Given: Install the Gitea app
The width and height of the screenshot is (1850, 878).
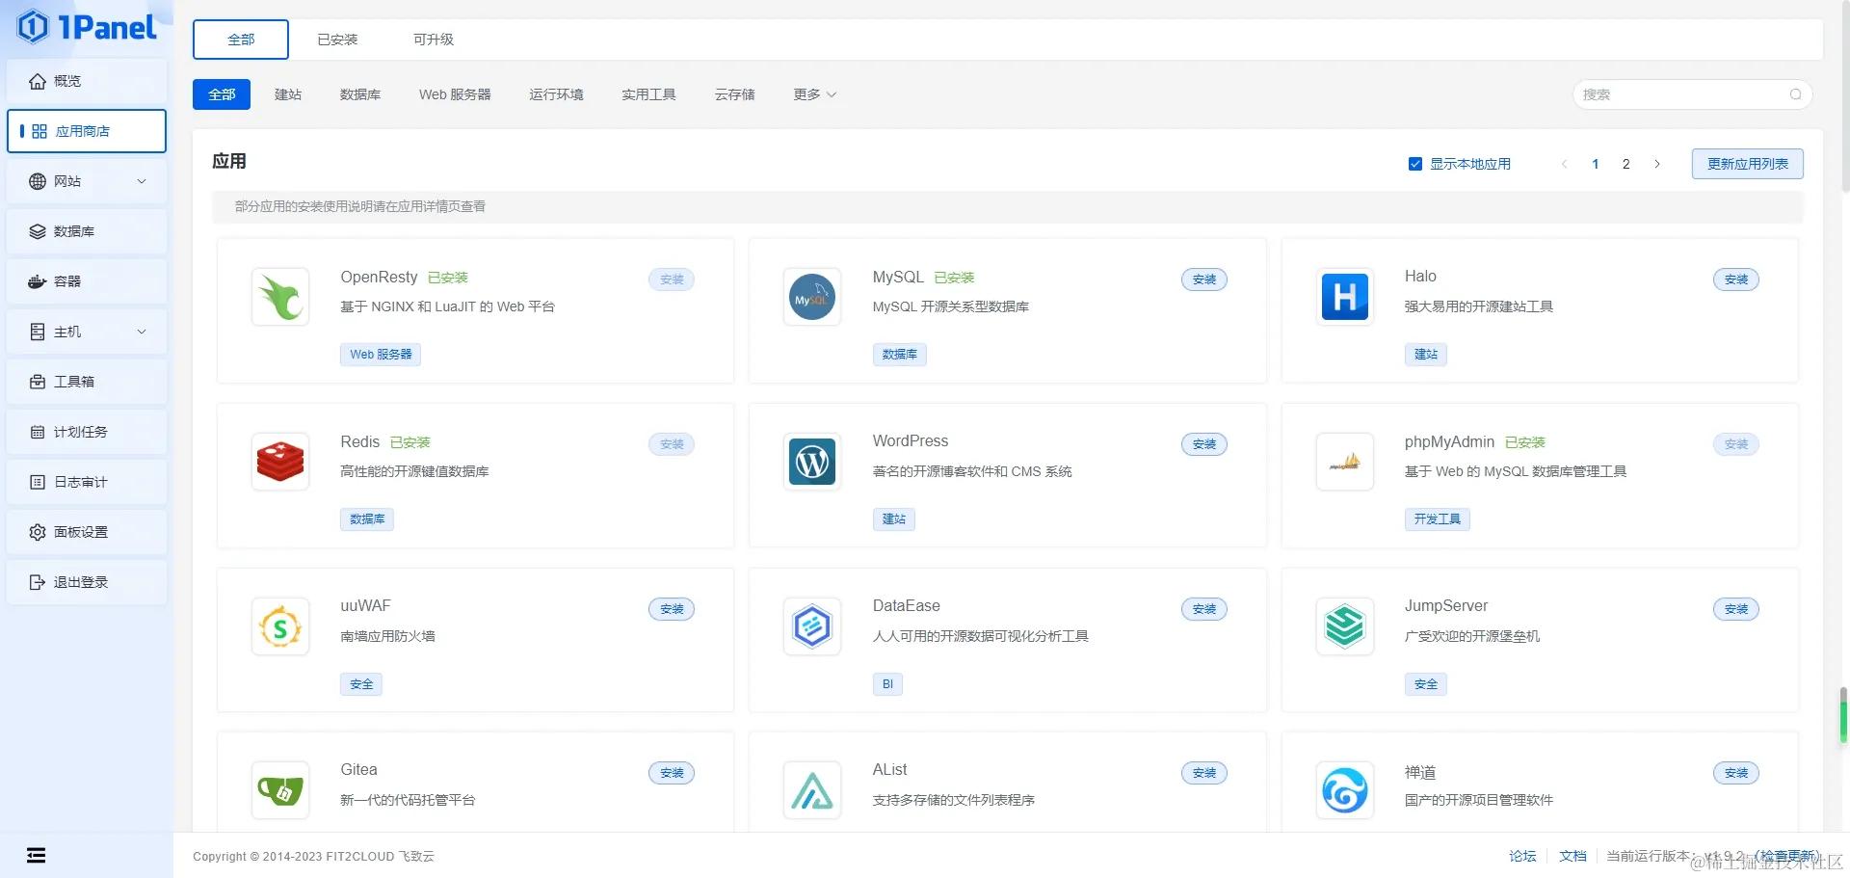Looking at the screenshot, I should point(672,773).
